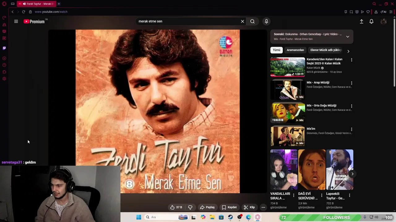Open the upload/create video icon
Screen dimensions: 396x222
pyautogui.click(x=361, y=21)
